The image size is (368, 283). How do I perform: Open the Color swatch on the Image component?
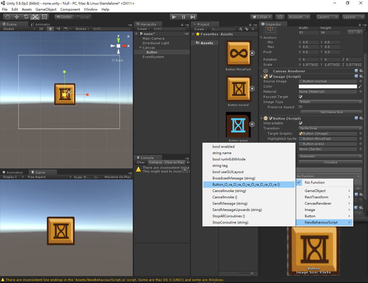[x=327, y=86]
